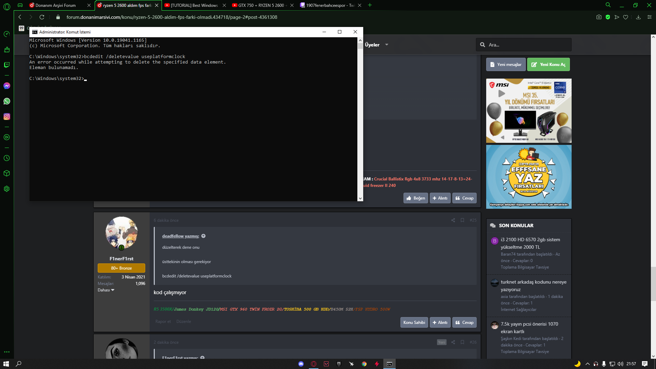
Task: Switch to the TUTORIAL Best Windows tab
Action: click(194, 5)
